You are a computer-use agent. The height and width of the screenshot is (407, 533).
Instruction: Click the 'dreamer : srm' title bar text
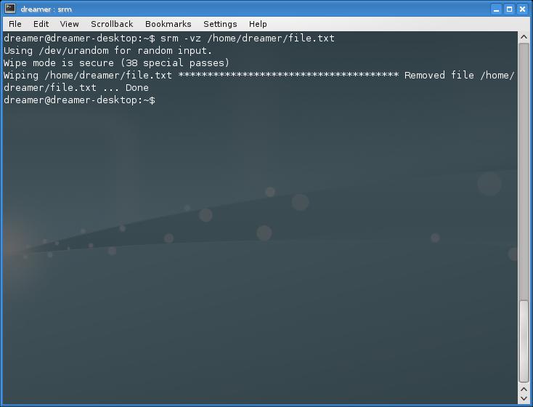coord(46,9)
